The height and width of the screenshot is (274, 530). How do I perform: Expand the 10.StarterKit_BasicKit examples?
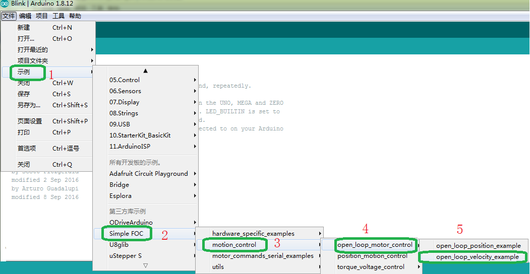point(146,135)
